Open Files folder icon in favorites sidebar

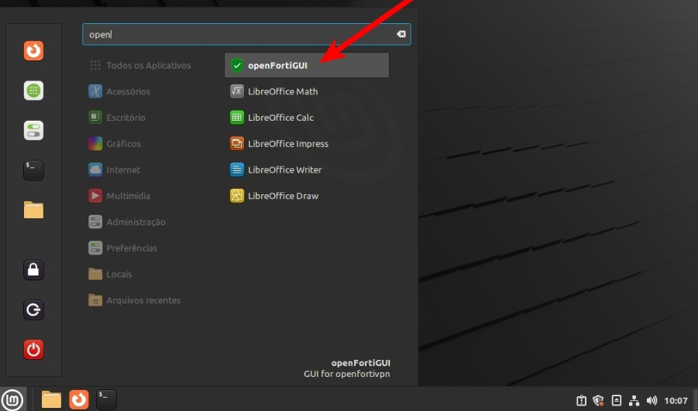(x=33, y=210)
